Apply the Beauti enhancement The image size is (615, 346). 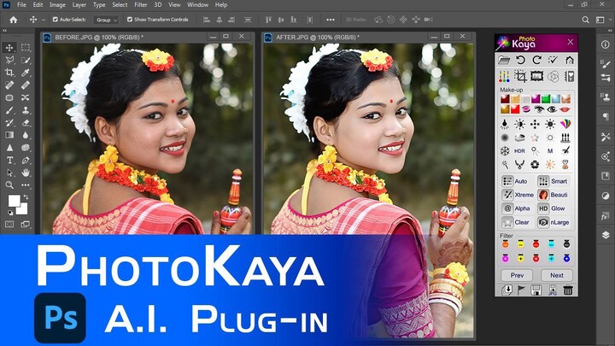coord(553,195)
